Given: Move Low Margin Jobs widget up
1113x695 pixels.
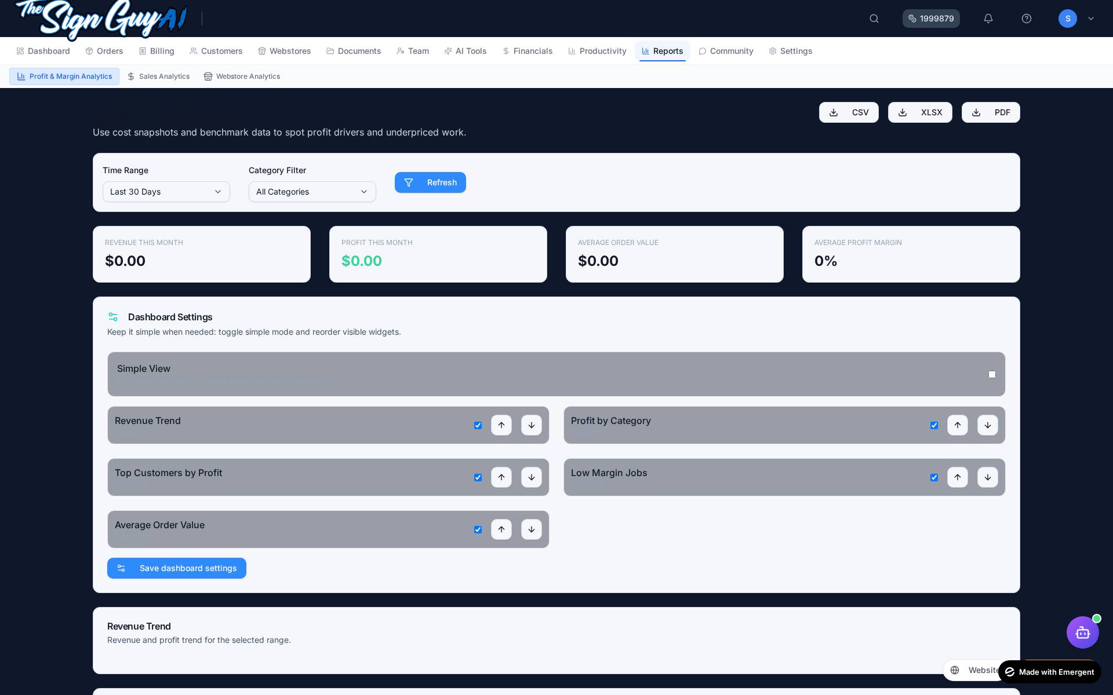Looking at the screenshot, I should (x=958, y=477).
